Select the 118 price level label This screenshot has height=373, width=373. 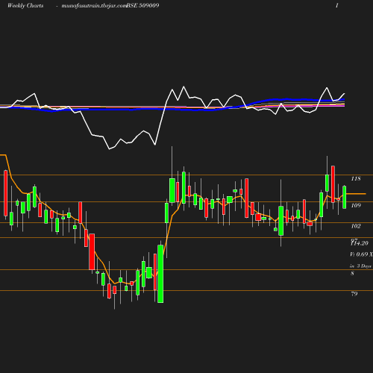tap(356, 178)
